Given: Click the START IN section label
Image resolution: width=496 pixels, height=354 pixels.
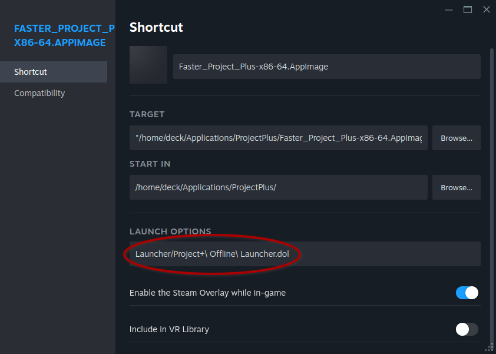Looking at the screenshot, I should (150, 164).
